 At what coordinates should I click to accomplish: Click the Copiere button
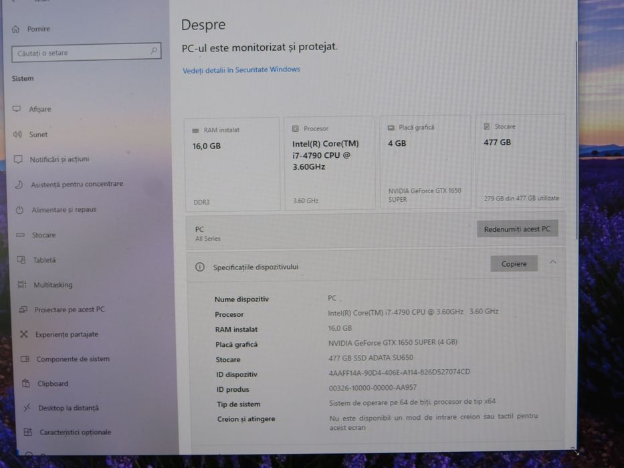click(x=514, y=264)
